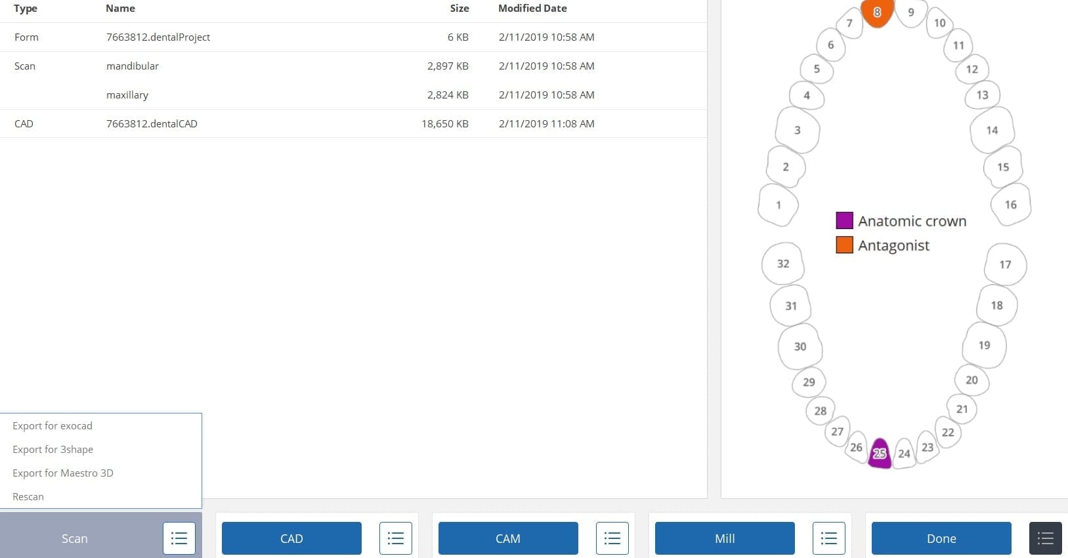Expand the list menu beside CAM
The height and width of the screenshot is (558, 1068).
coord(612,538)
